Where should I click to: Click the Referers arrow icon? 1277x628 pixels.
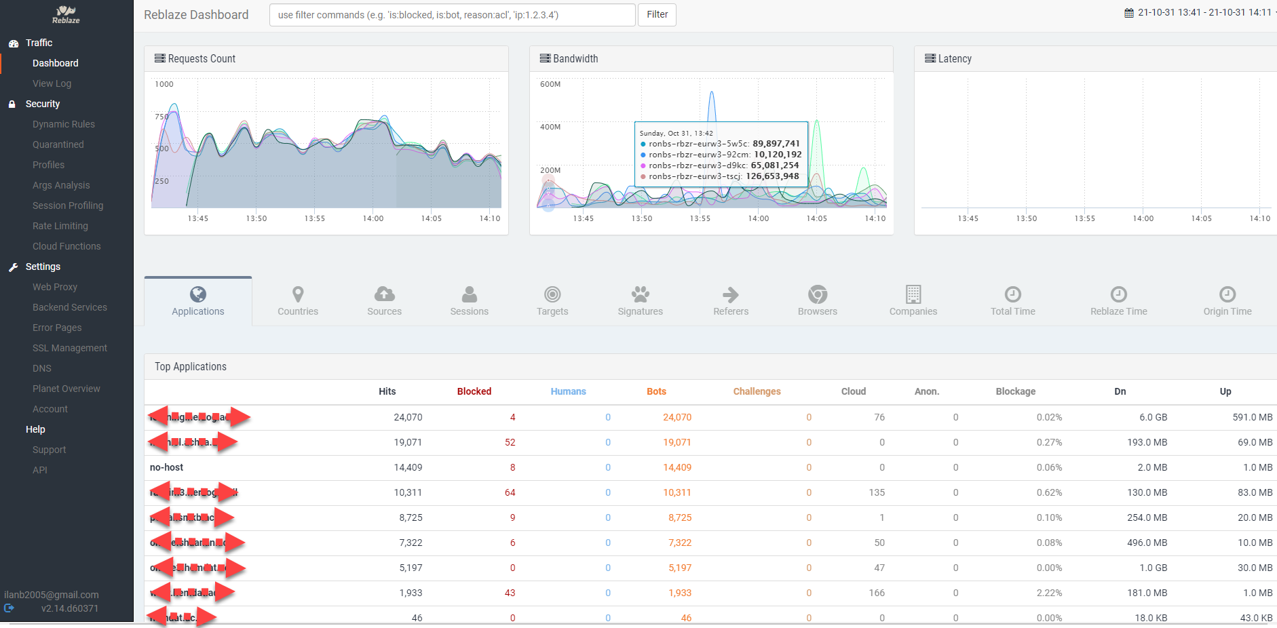[x=731, y=294]
